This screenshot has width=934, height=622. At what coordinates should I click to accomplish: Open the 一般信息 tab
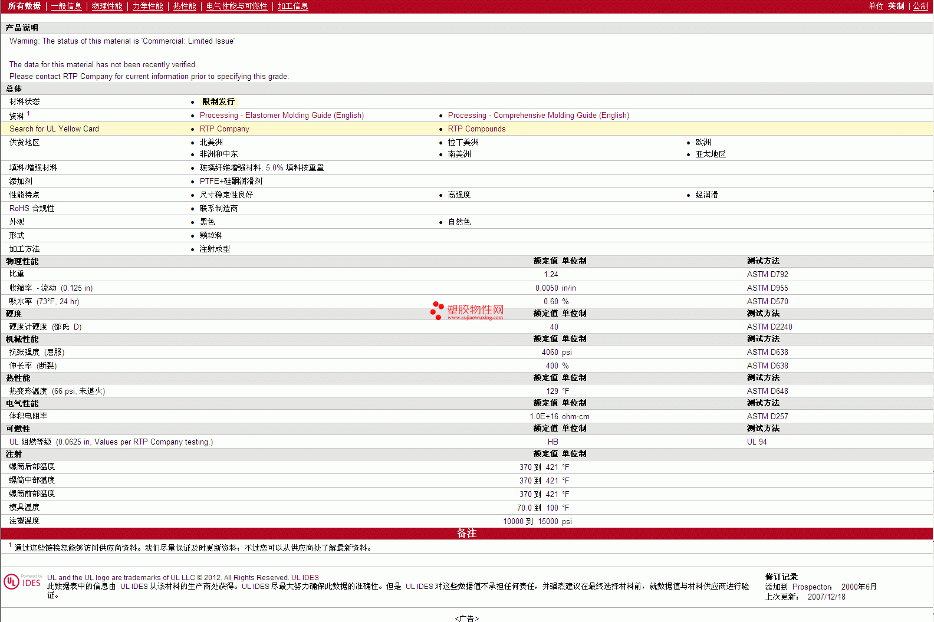coord(66,6)
